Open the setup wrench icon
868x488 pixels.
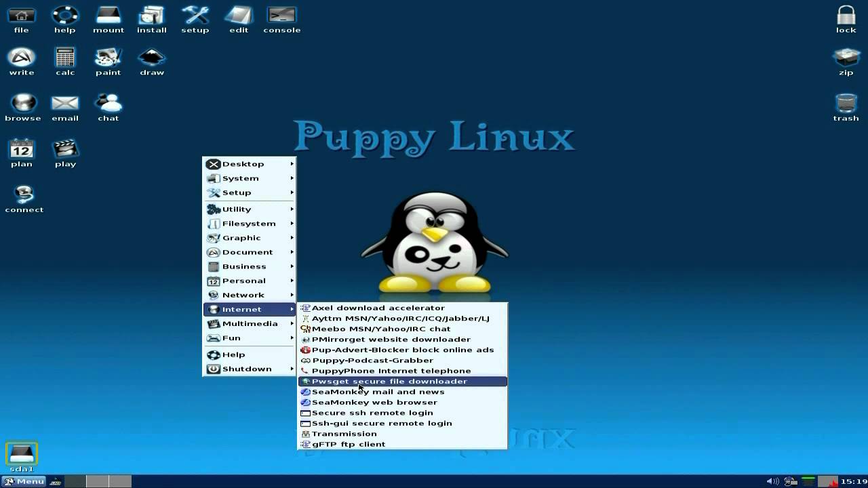(195, 19)
